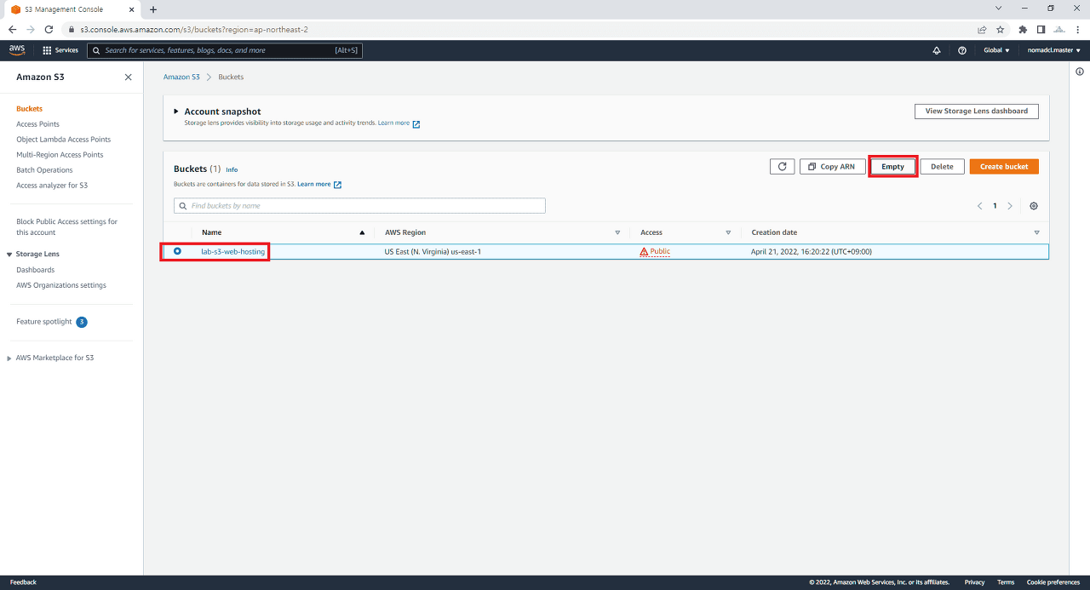Focus the Find buckets by name field
This screenshot has width=1090, height=590.
[359, 206]
